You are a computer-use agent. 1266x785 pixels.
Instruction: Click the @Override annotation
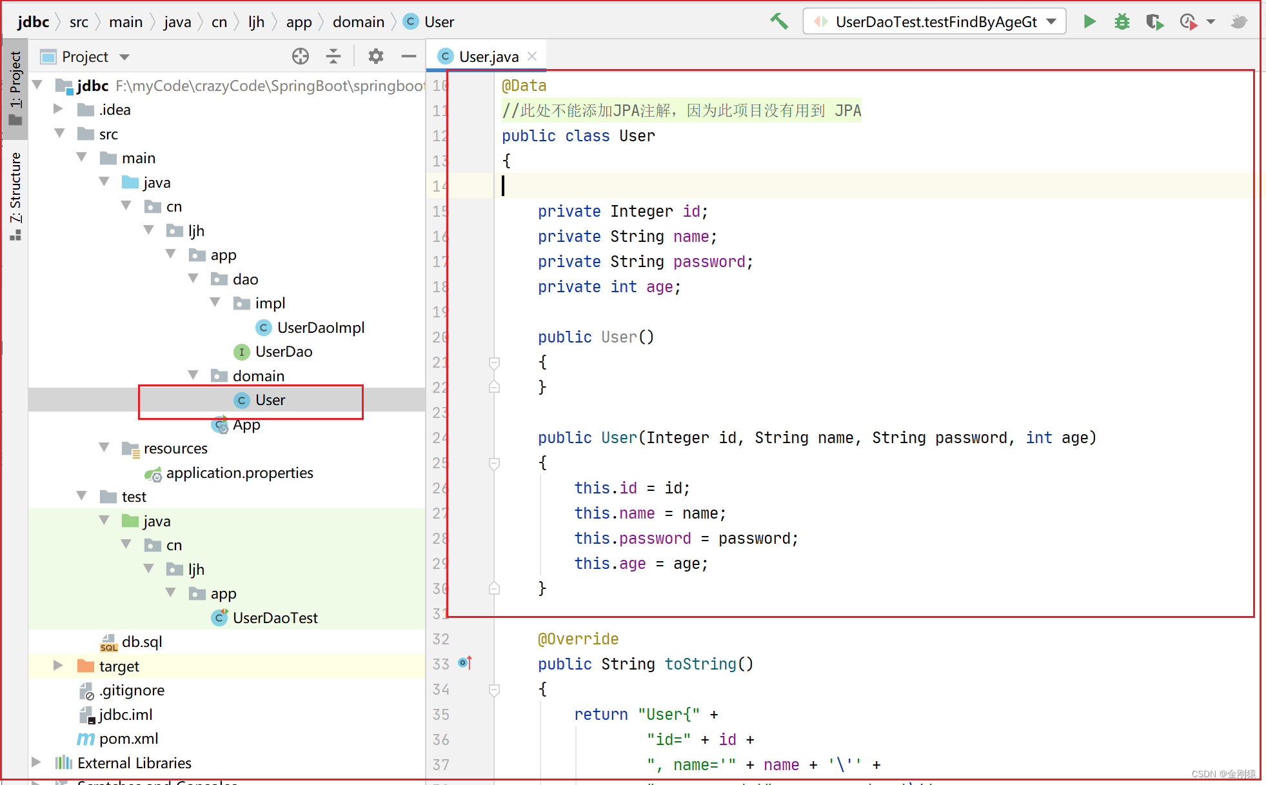[578, 639]
